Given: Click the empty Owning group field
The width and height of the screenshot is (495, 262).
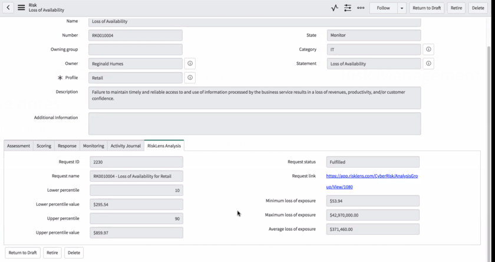Looking at the screenshot, I should click(x=136, y=50).
